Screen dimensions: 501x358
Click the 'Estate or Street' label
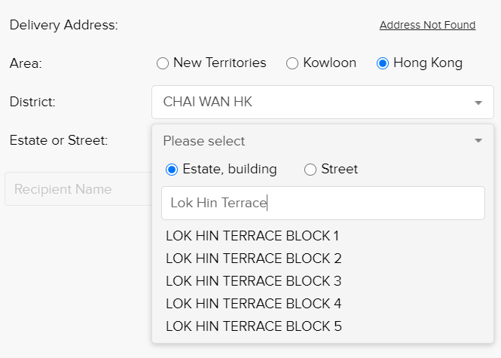59,140
